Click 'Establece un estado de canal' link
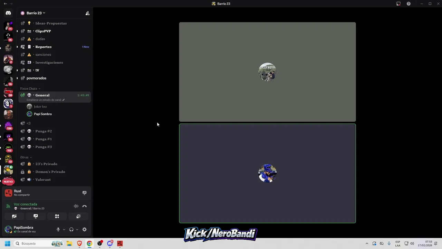This screenshot has height=249, width=442. 45,100
